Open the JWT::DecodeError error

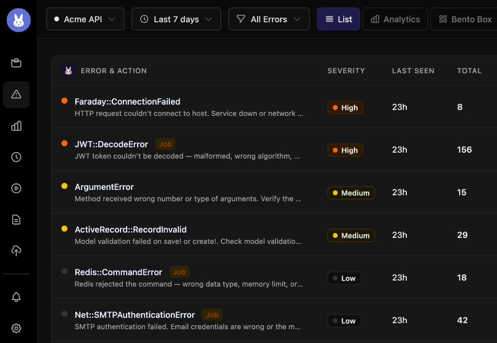(x=111, y=144)
